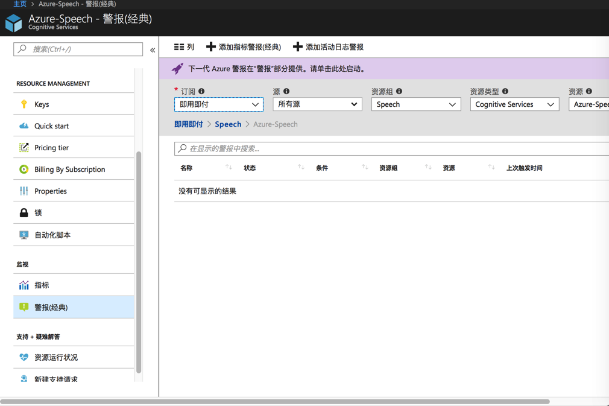Click the 指标 chart icon
Screen dimensions: 609x406
[x=24, y=285]
